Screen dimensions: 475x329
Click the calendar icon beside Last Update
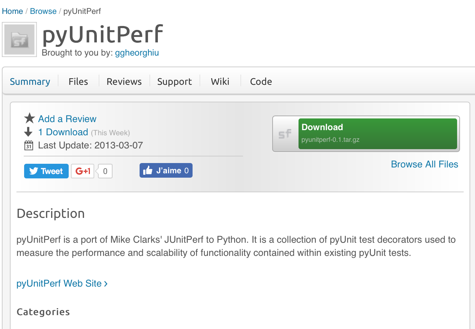pos(29,145)
